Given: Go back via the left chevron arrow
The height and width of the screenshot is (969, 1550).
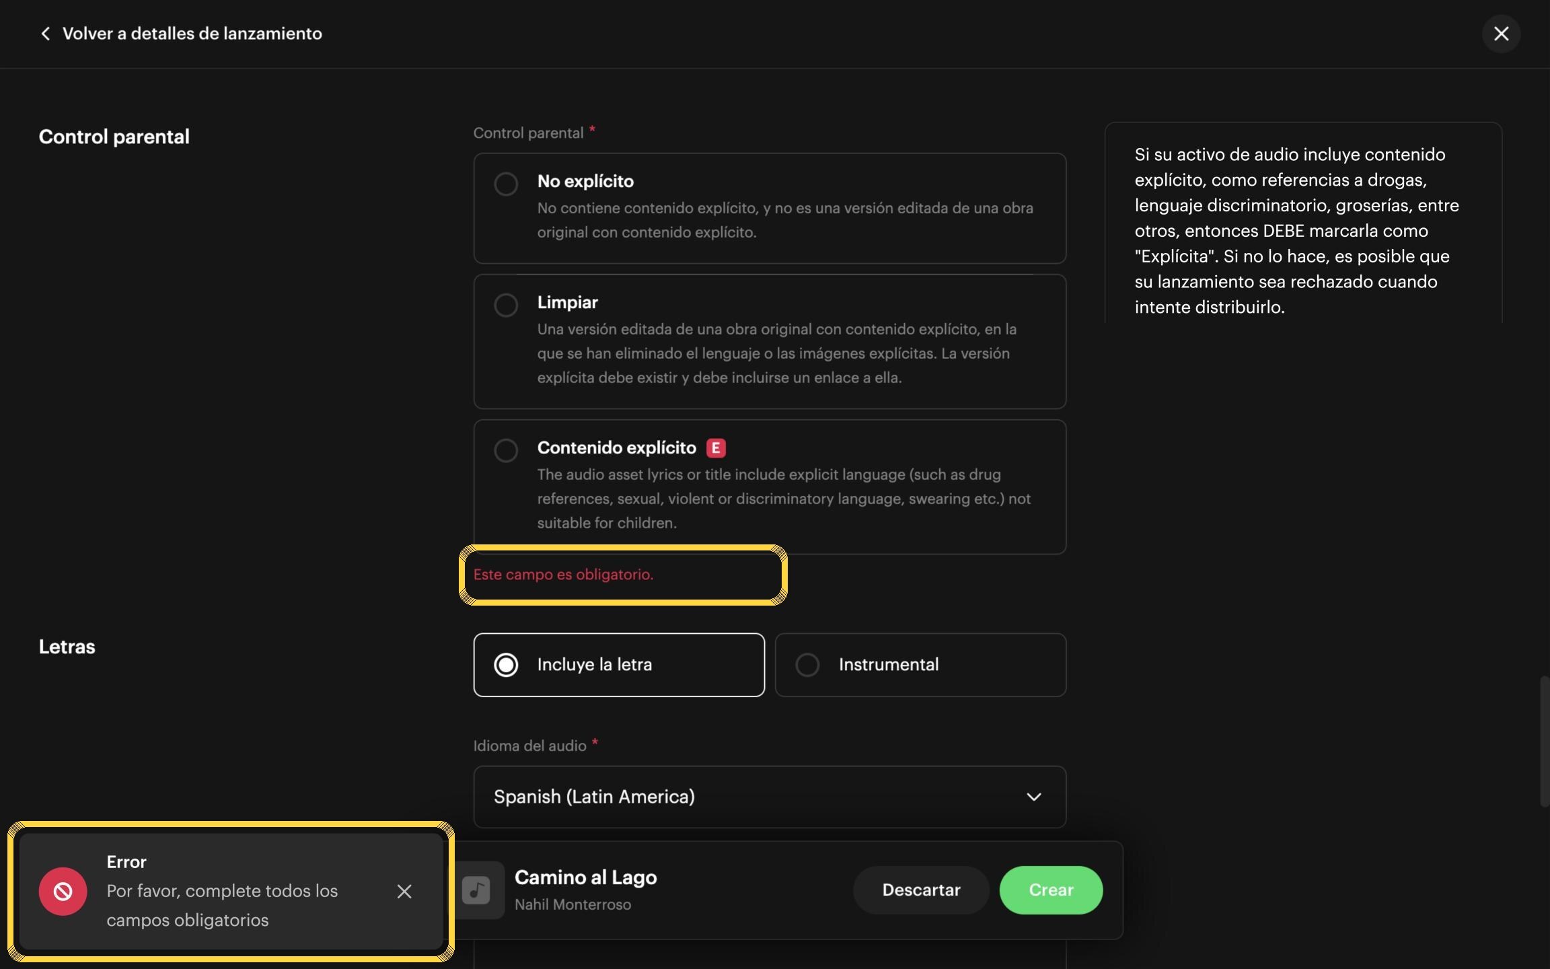Looking at the screenshot, I should point(45,34).
